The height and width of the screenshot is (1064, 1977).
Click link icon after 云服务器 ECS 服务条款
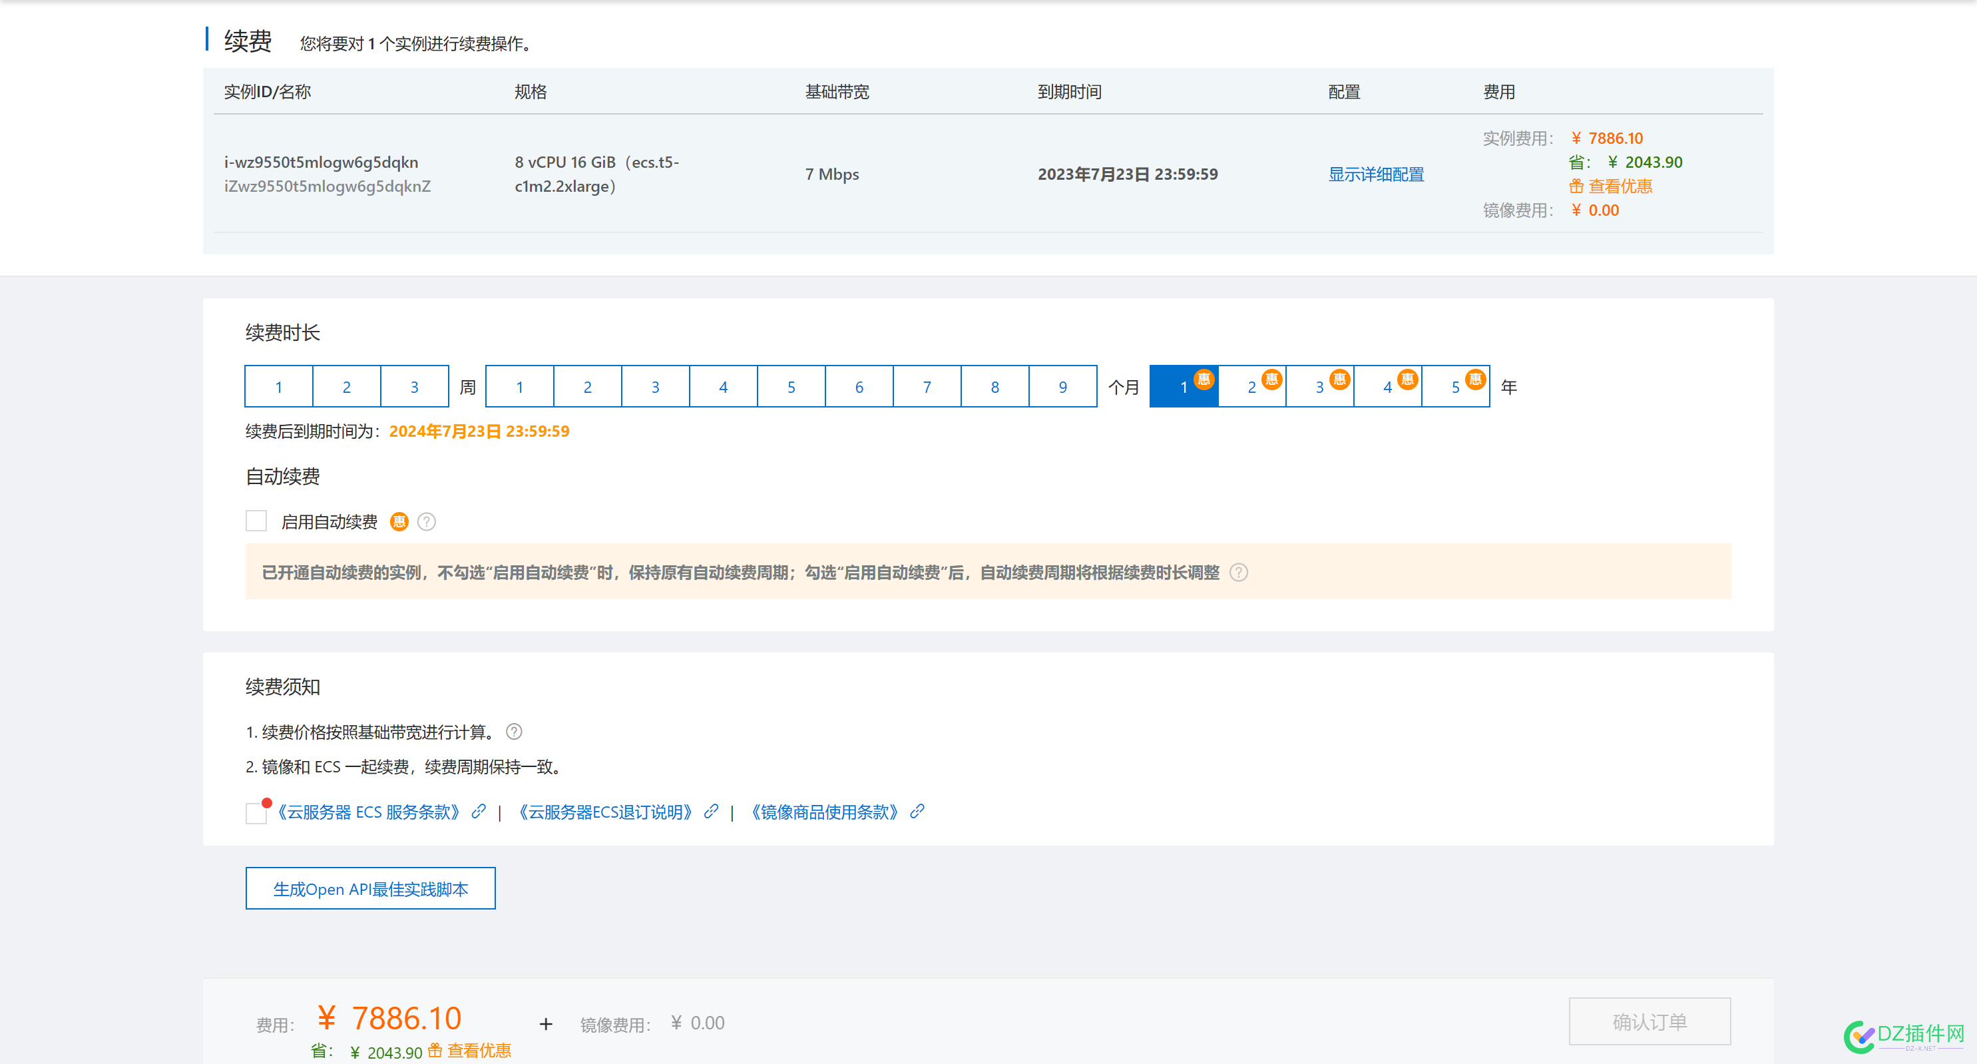pos(478,812)
